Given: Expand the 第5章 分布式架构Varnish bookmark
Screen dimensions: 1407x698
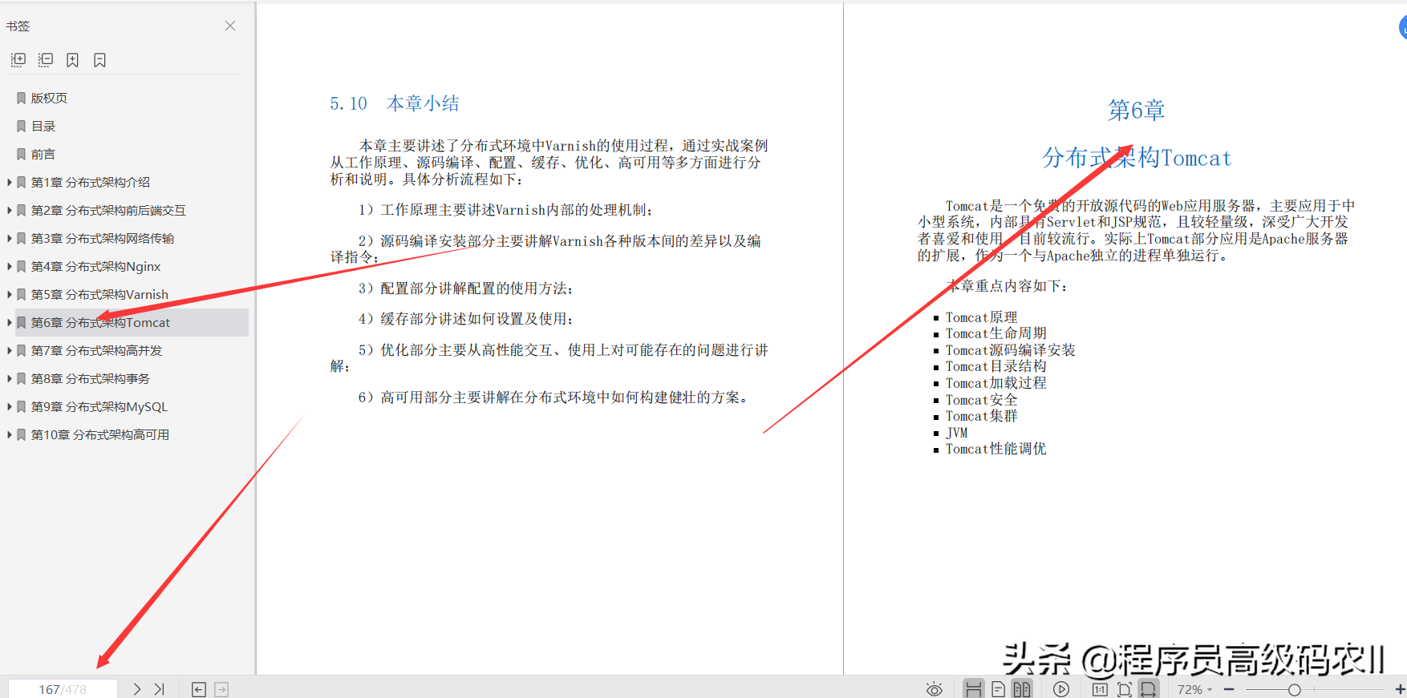Looking at the screenshot, I should tap(10, 294).
